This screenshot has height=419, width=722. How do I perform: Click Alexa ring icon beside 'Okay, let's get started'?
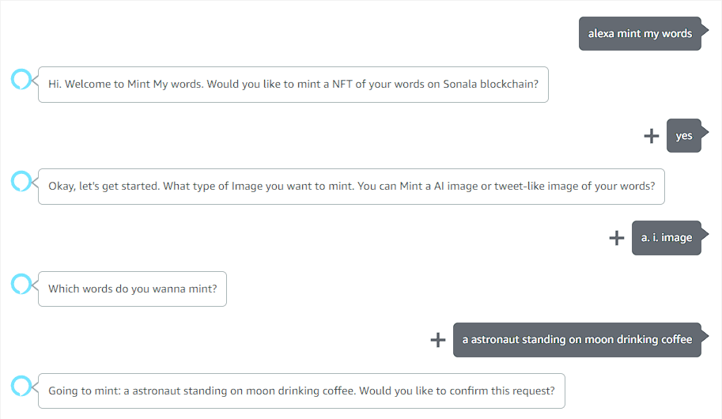[21, 181]
